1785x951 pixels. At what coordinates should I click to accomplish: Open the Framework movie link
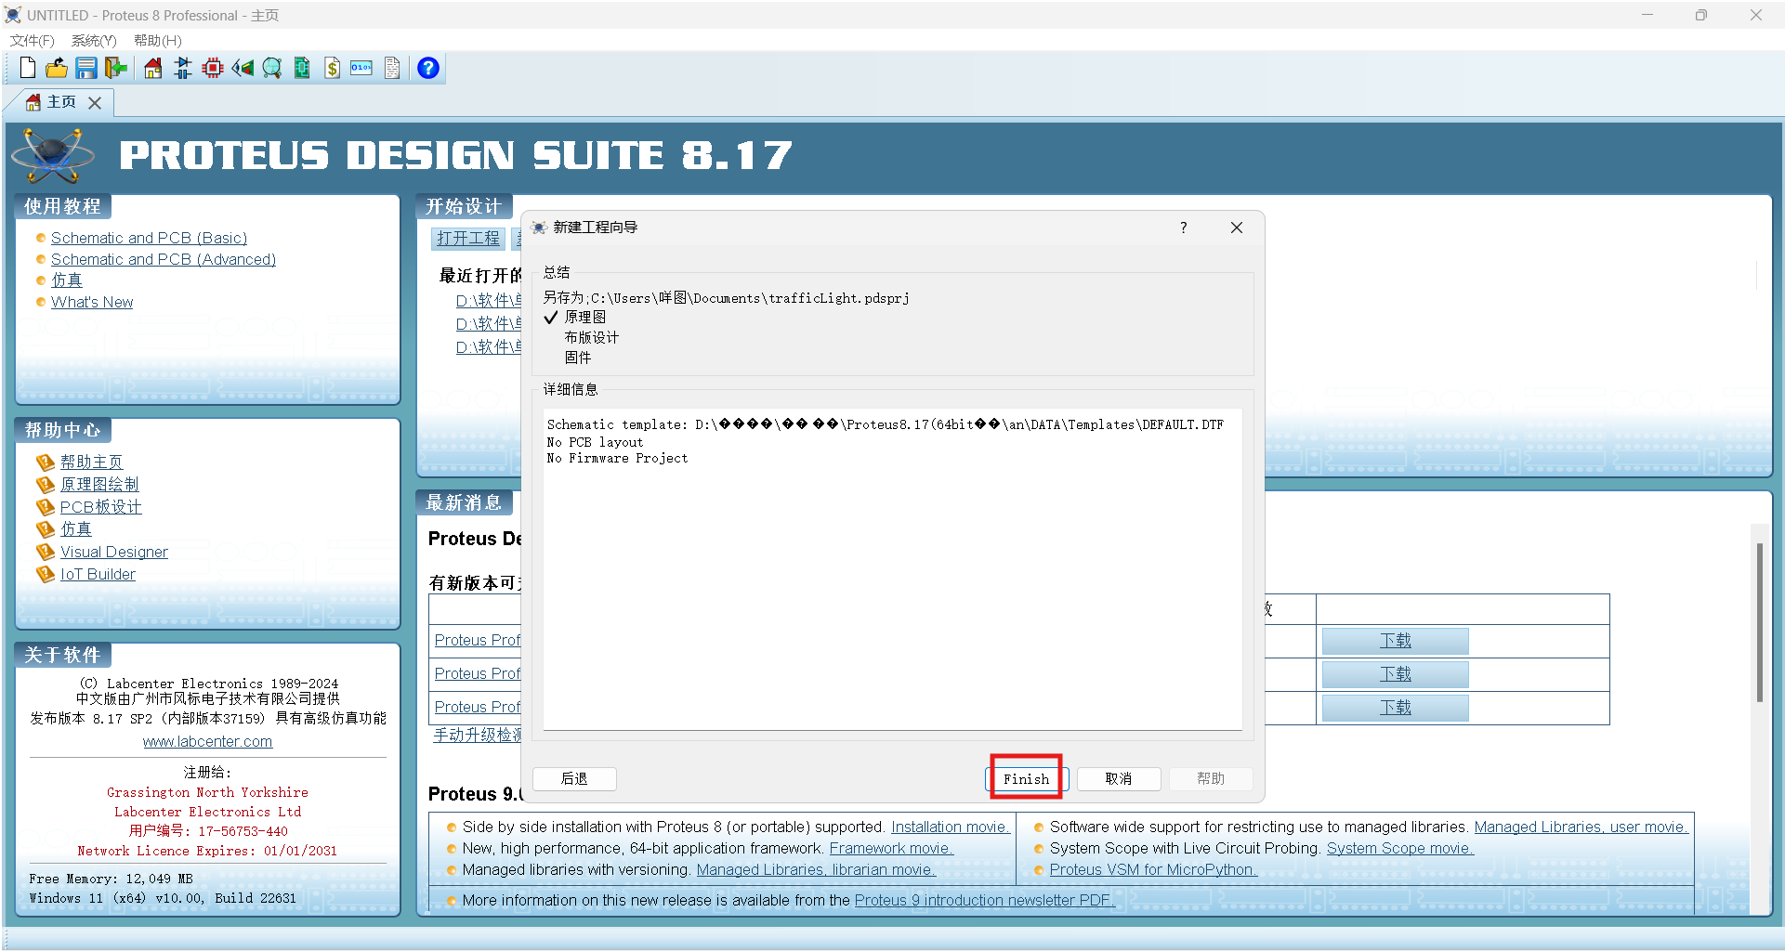891,848
